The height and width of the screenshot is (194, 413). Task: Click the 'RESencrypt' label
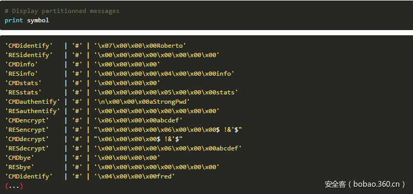(27, 130)
